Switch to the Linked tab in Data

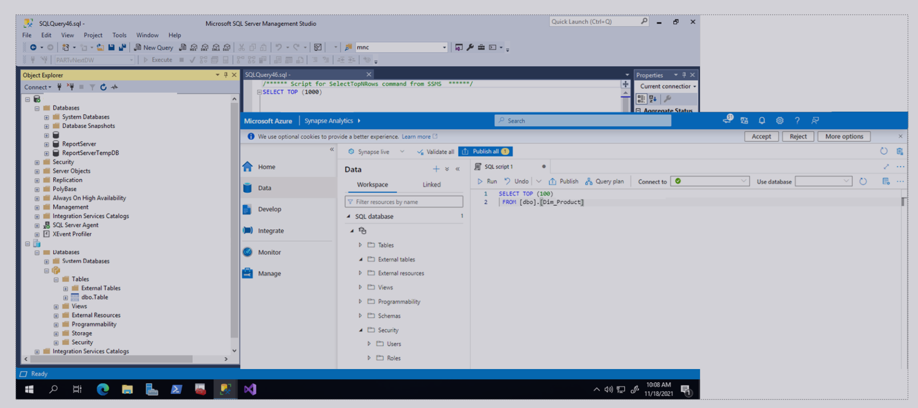[x=431, y=185]
